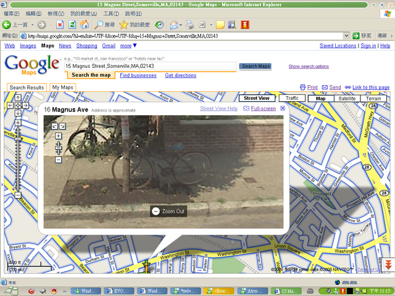The image size is (395, 296).
Task: Rotate Street View right with arrow icon
Action: (x=62, y=126)
